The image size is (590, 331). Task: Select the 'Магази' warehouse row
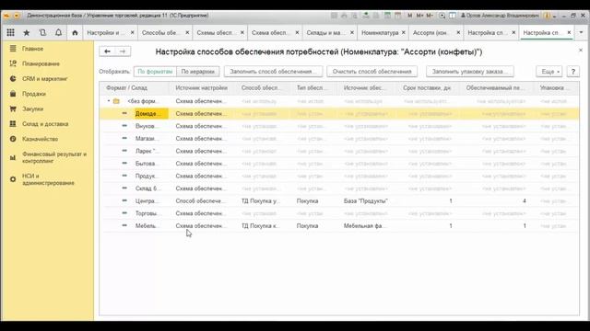[339, 139]
